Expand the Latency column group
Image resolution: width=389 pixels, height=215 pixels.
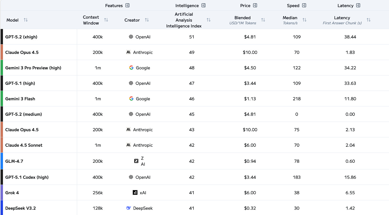point(358,5)
